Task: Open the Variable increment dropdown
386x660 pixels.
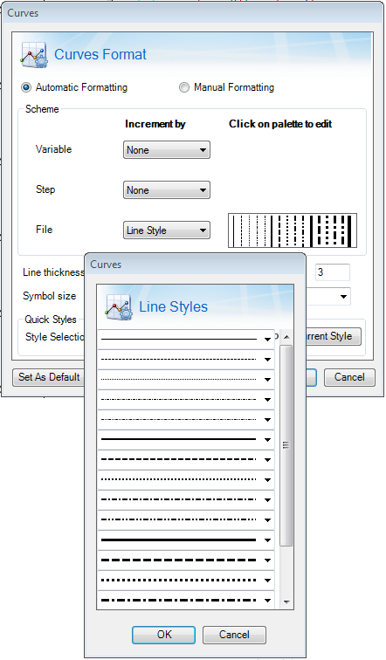Action: pos(167,150)
